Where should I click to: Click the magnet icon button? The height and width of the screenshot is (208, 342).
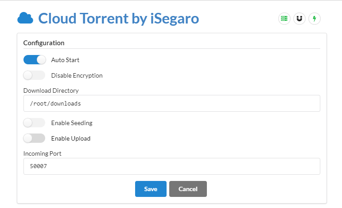pyautogui.click(x=299, y=19)
